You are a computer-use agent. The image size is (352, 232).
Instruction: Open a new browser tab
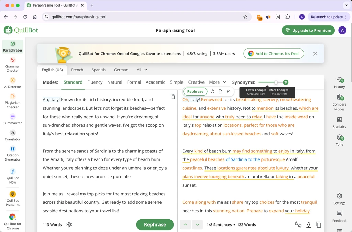[x=92, y=5]
